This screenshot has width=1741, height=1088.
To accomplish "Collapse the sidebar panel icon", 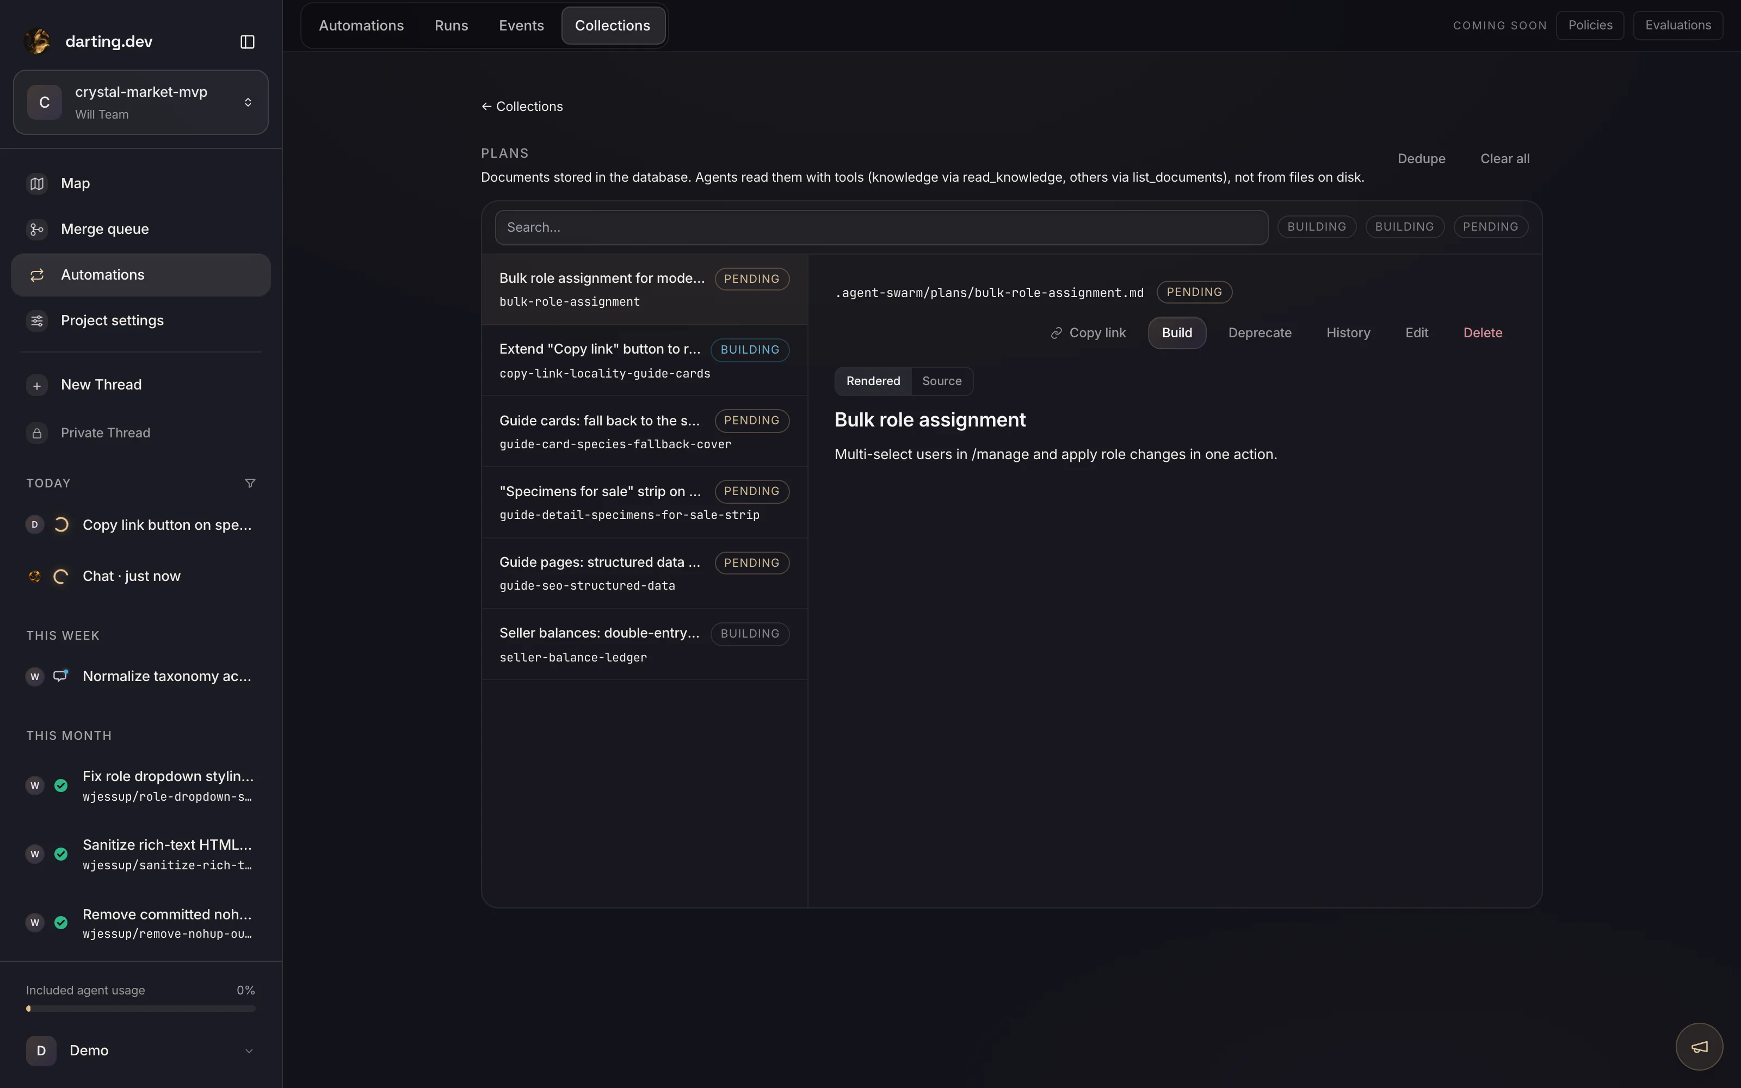I will (248, 42).
